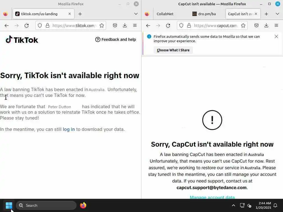The height and width of the screenshot is (212, 283).
Task: Go back in the TikTok Firefox window
Action: (7, 26)
